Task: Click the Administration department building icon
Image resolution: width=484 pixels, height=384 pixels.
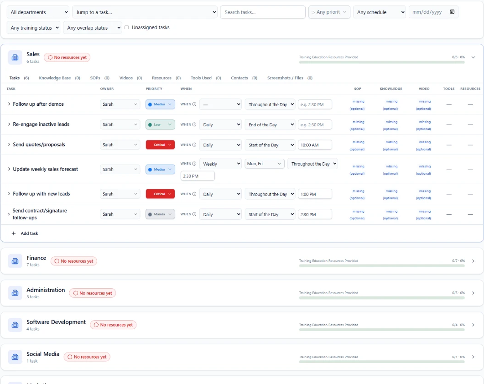Action: click(15, 293)
